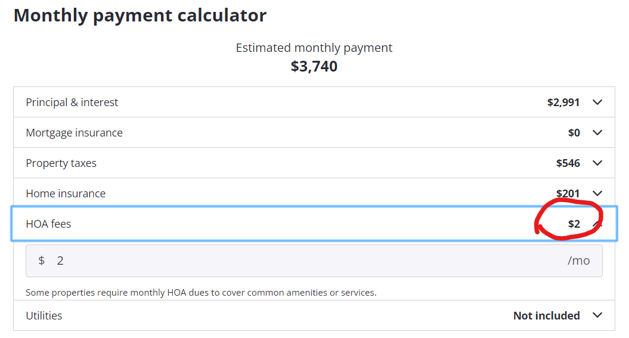Choose the Property taxes row label
The height and width of the screenshot is (338, 629).
click(61, 163)
